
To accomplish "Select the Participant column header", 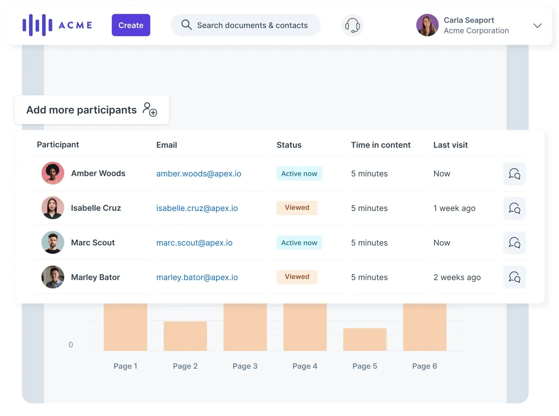I will (58, 145).
